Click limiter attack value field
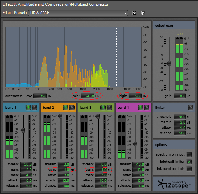The image size is (198, 194). pos(180,128)
